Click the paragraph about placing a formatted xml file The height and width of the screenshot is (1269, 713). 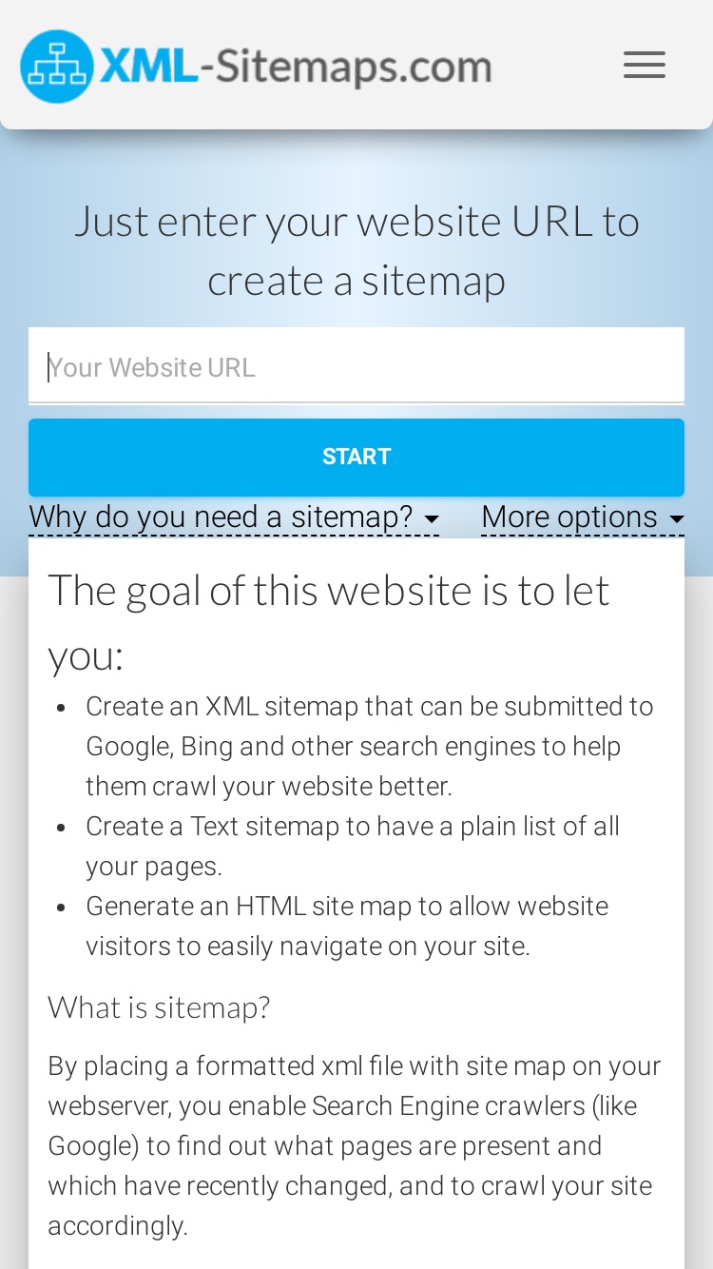tap(355, 1145)
